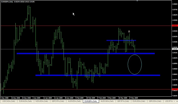178x104 pixels.
Task: Click the 18 Mar 2009 date label
Action: click(123, 98)
